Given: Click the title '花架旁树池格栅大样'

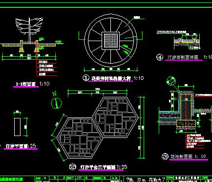Looking at the screenshot, I should click(x=111, y=78).
